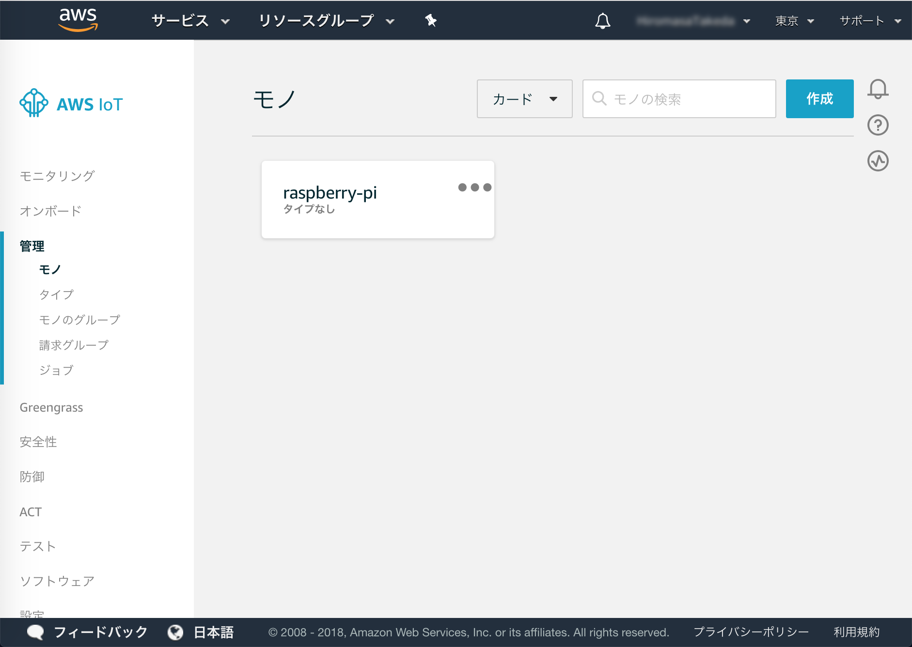Click the 作成 create button
The width and height of the screenshot is (912, 647).
[x=819, y=99]
